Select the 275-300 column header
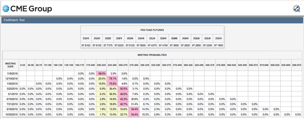304x119 pixels. point(134,65)
